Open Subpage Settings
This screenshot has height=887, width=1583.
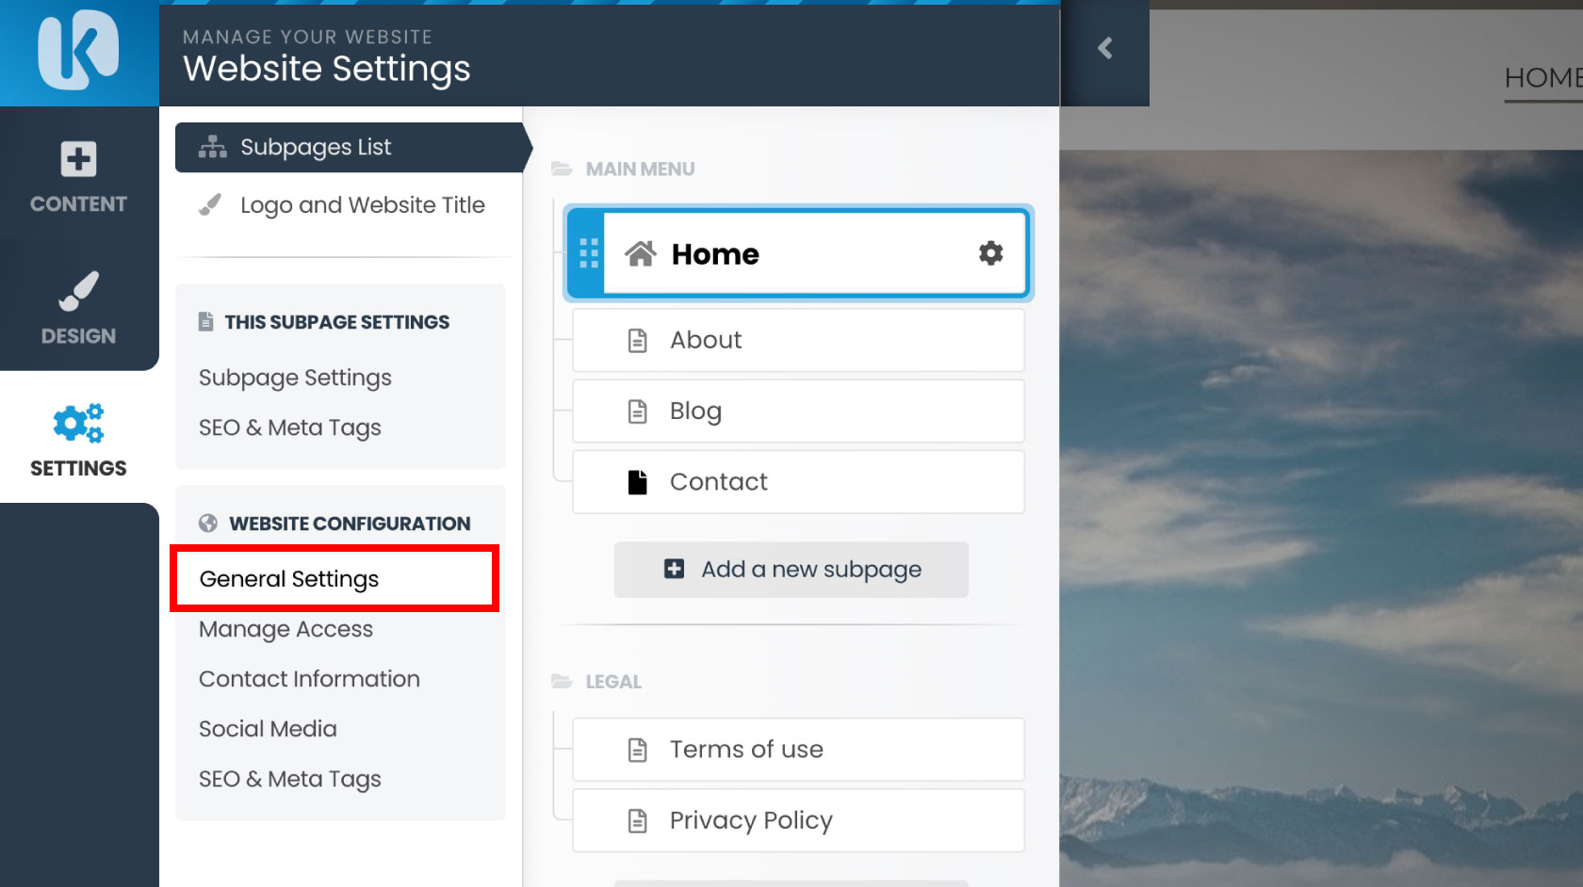click(295, 378)
